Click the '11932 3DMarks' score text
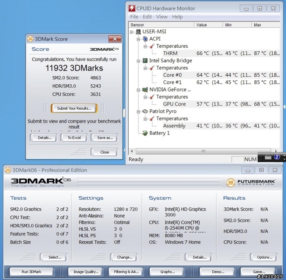286x280 pixels. [74, 68]
